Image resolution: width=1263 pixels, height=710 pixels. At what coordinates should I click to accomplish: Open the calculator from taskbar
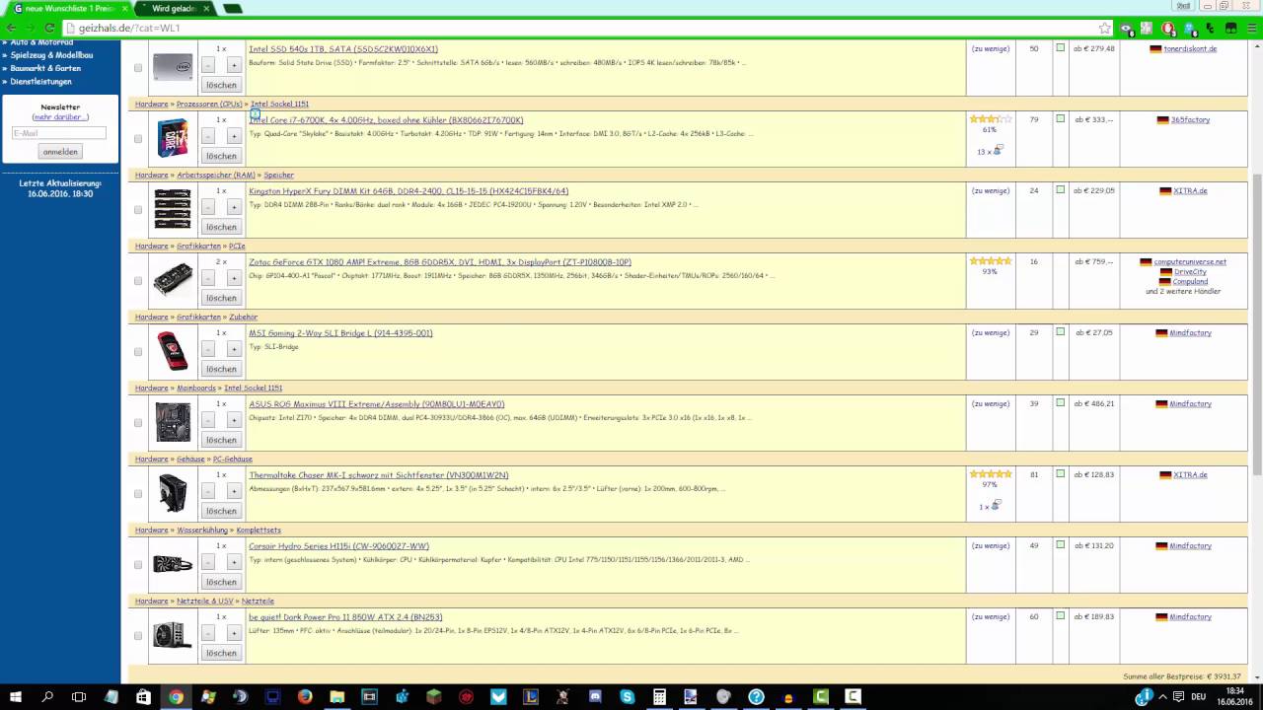[659, 697]
